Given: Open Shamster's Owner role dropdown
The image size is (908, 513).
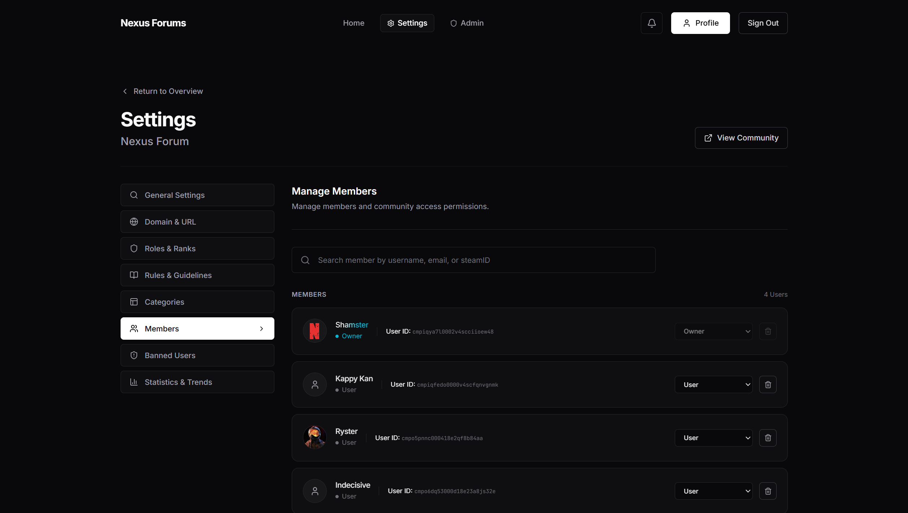Looking at the screenshot, I should pos(713,331).
